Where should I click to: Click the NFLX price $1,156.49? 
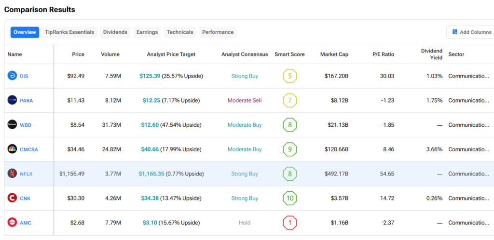pos(72,173)
